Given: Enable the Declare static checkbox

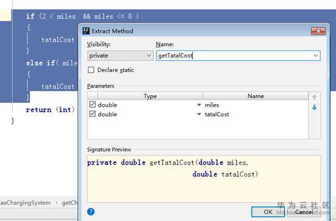Looking at the screenshot, I should [91, 70].
